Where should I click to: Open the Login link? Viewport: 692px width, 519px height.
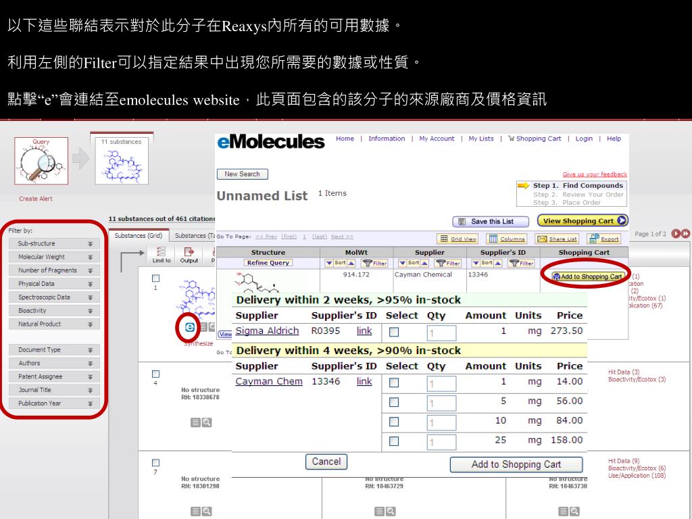click(583, 139)
